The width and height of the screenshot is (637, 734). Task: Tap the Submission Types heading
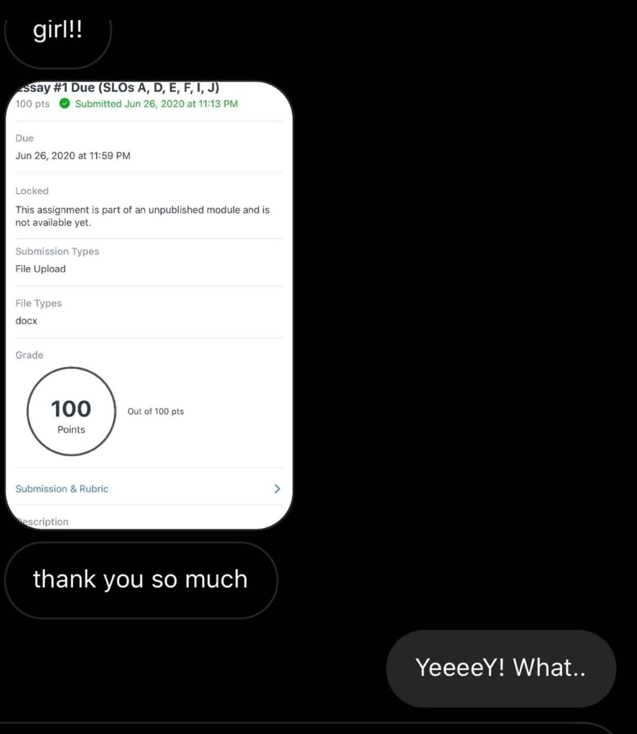pyautogui.click(x=57, y=251)
